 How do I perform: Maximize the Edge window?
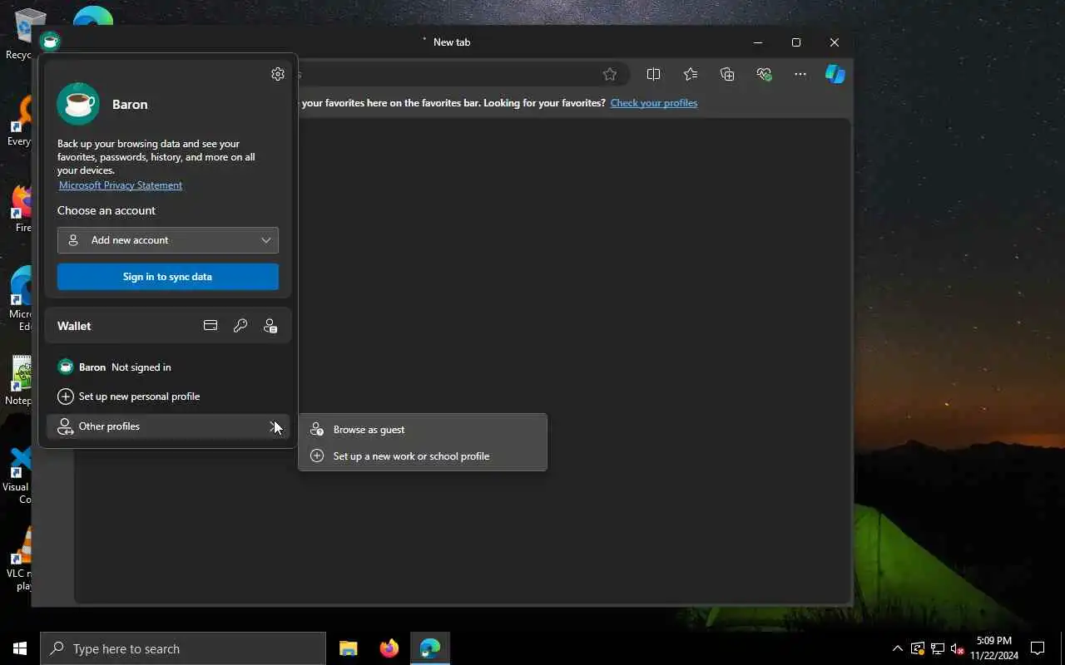click(796, 42)
